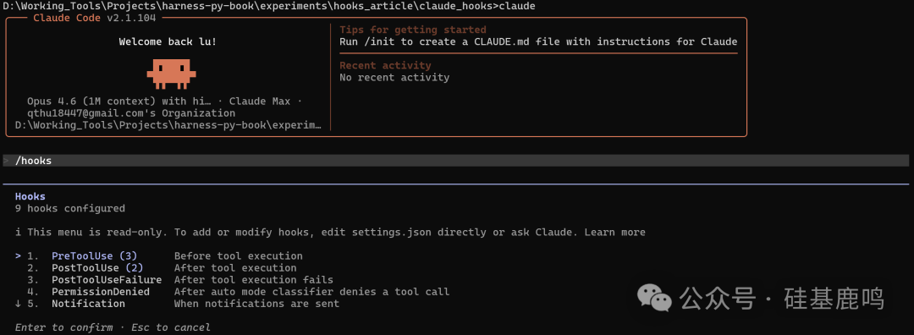
Task: Click the '>' selection pointer beside PreToolUse
Action: point(18,256)
